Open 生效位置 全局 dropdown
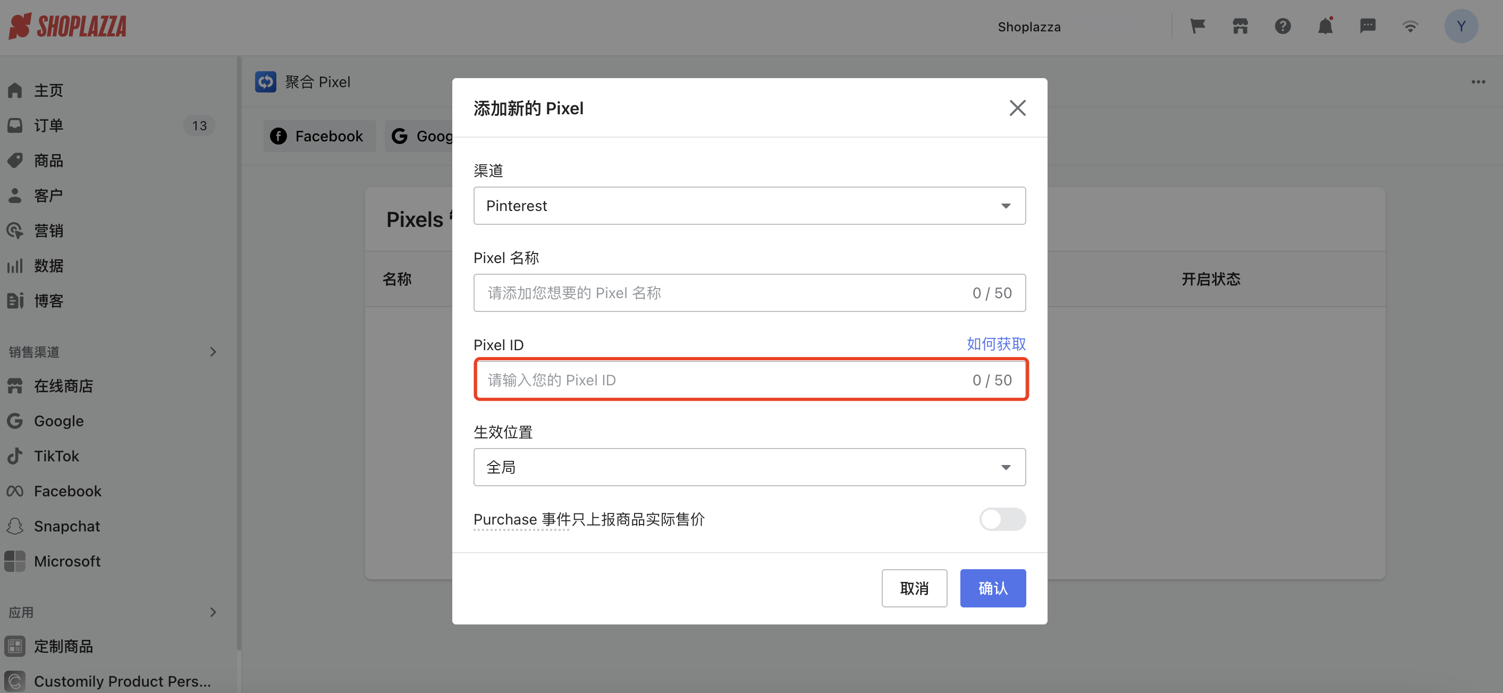This screenshot has height=693, width=1503. tap(749, 467)
